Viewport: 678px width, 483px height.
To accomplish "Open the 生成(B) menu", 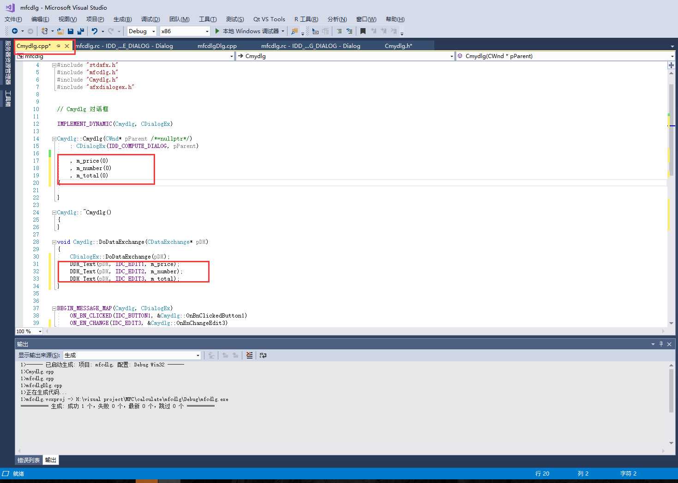I will [123, 19].
